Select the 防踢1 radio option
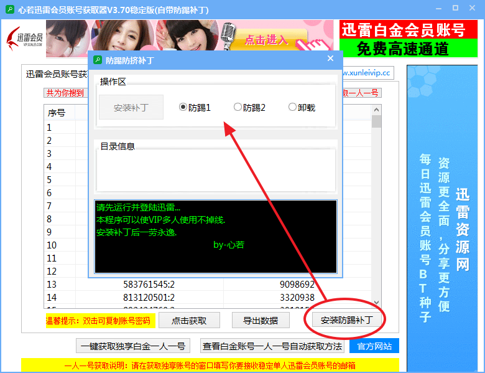This screenshot has height=373, width=485. coord(195,108)
